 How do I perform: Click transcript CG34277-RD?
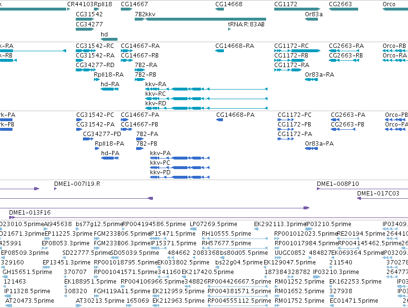coord(87,70)
